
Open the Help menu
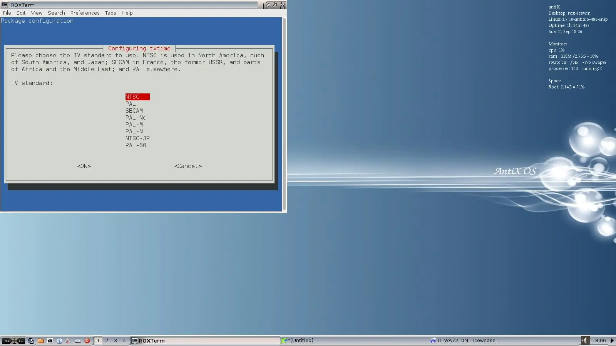(127, 13)
